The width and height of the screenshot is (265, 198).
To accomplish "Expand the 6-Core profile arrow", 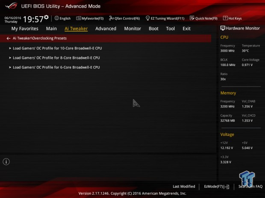I will [x=10, y=67].
